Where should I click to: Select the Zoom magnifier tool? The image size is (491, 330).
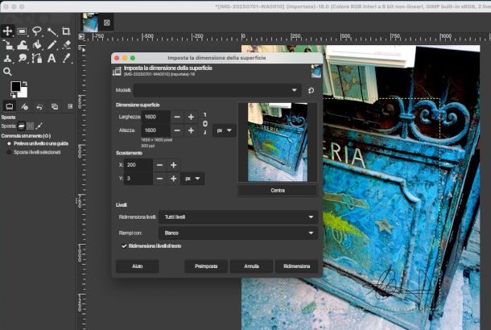(x=7, y=72)
